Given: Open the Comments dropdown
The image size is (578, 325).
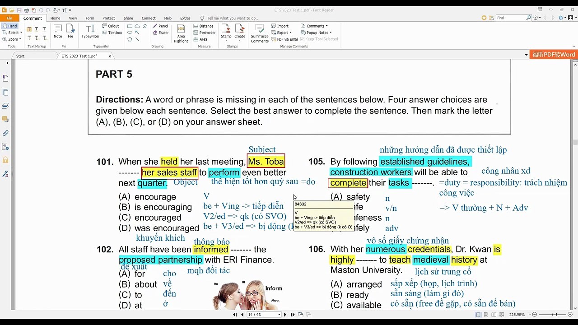Looking at the screenshot, I should pyautogui.click(x=314, y=26).
